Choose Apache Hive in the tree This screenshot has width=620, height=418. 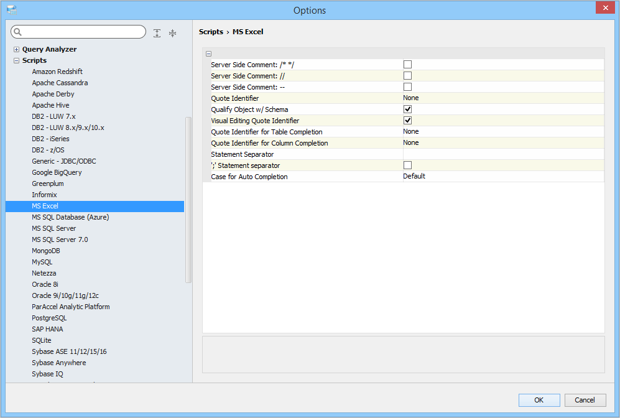[50, 105]
